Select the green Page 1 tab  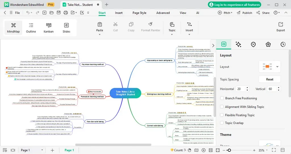pos(69,150)
